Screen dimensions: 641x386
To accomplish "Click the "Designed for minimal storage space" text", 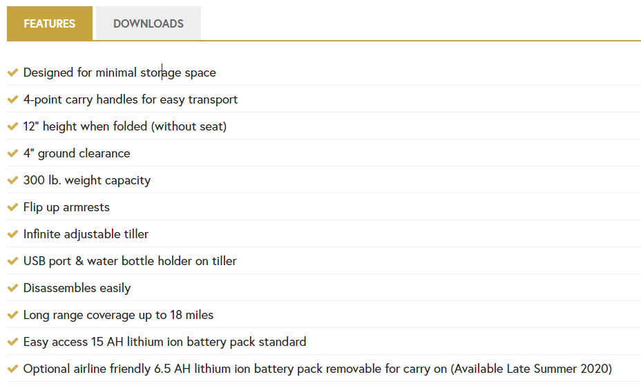I will click(119, 73).
